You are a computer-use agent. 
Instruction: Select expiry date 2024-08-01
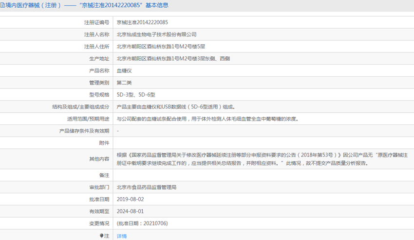(x=130, y=211)
